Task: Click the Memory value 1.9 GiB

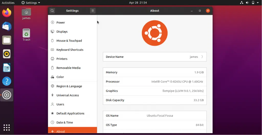Action: pos(199,72)
